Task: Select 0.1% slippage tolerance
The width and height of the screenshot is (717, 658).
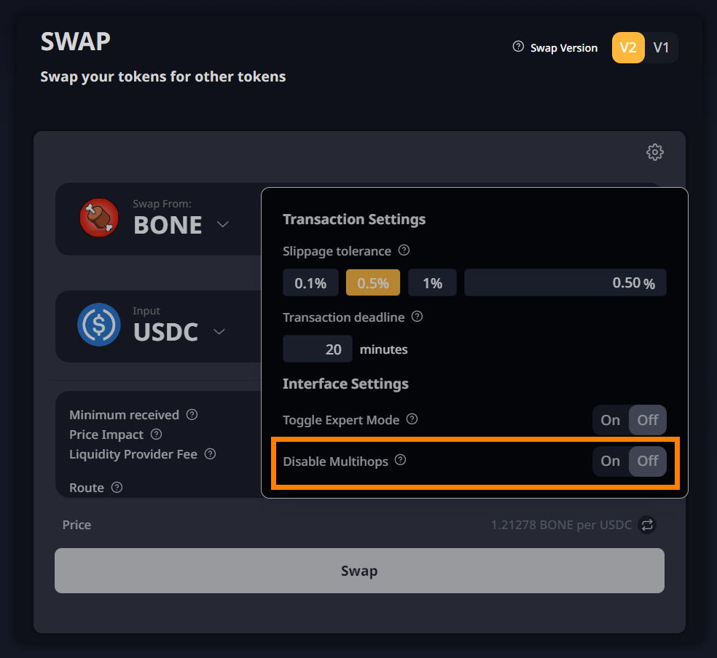Action: [310, 283]
